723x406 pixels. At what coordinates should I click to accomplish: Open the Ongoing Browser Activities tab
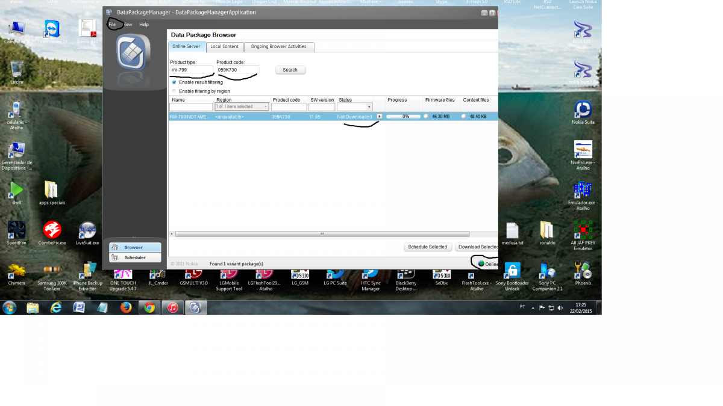pos(278,47)
